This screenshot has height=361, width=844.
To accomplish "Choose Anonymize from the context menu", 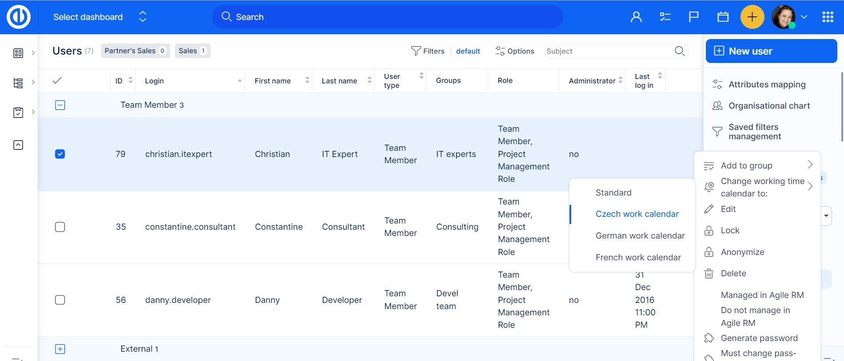I will click(742, 252).
